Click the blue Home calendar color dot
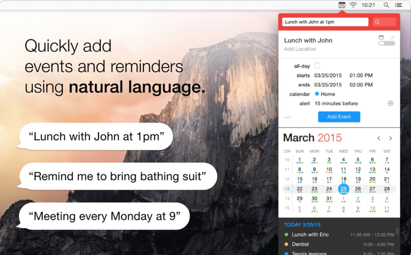This screenshot has height=255, width=411. [x=317, y=93]
